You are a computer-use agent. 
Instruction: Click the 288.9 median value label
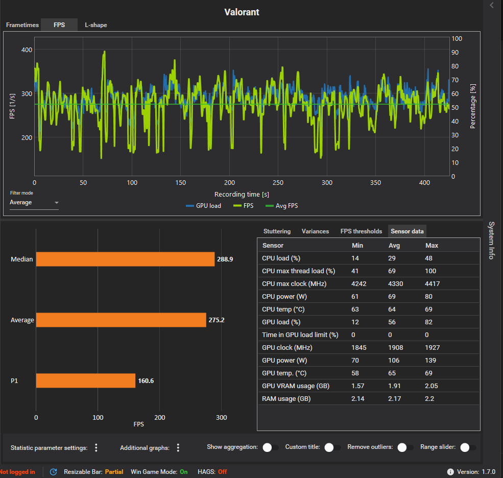pos(225,259)
